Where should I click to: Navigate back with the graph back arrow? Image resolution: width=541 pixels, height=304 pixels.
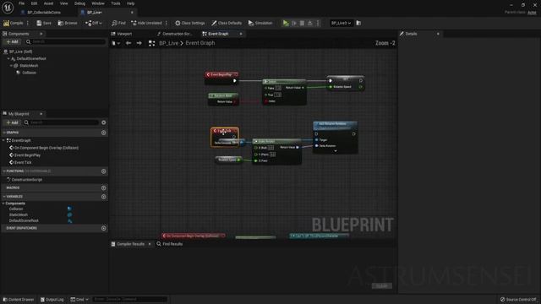tap(128, 43)
